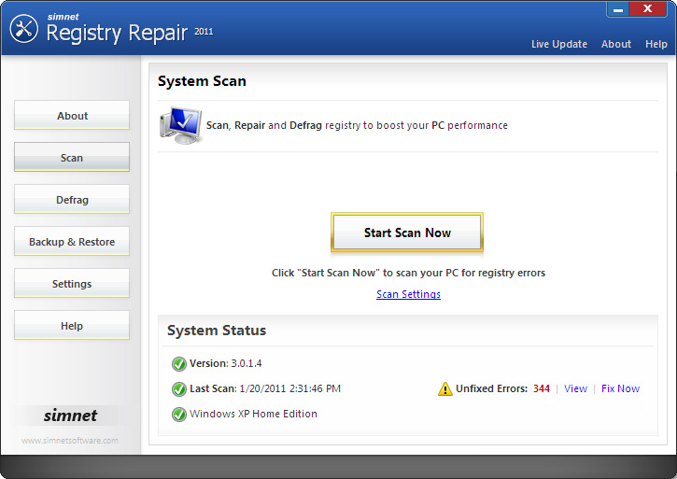
Task: Click the green checkmark beside Last Scan
Action: click(x=178, y=389)
